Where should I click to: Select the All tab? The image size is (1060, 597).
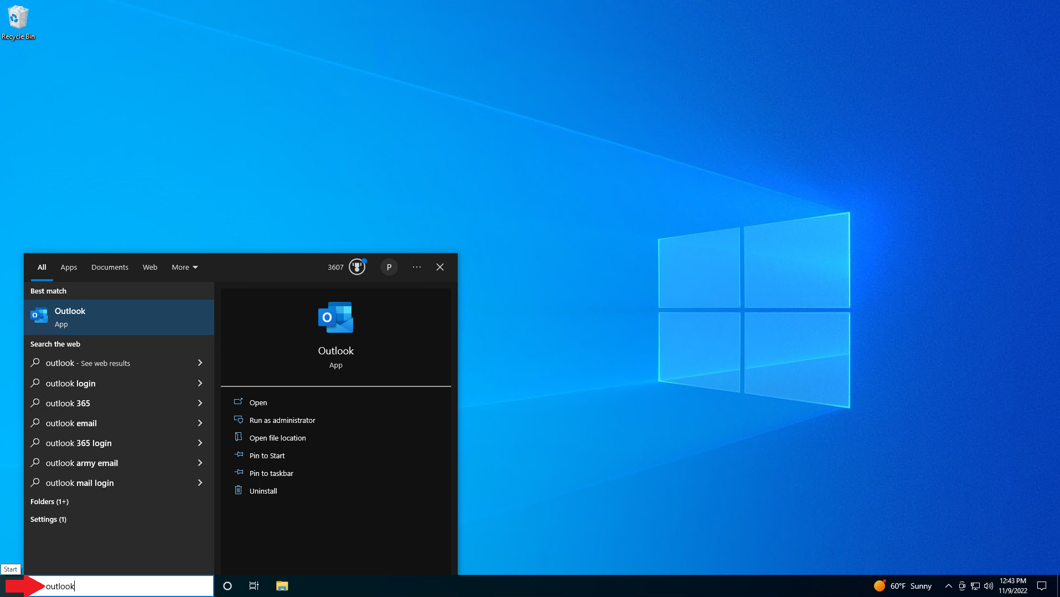pos(42,267)
